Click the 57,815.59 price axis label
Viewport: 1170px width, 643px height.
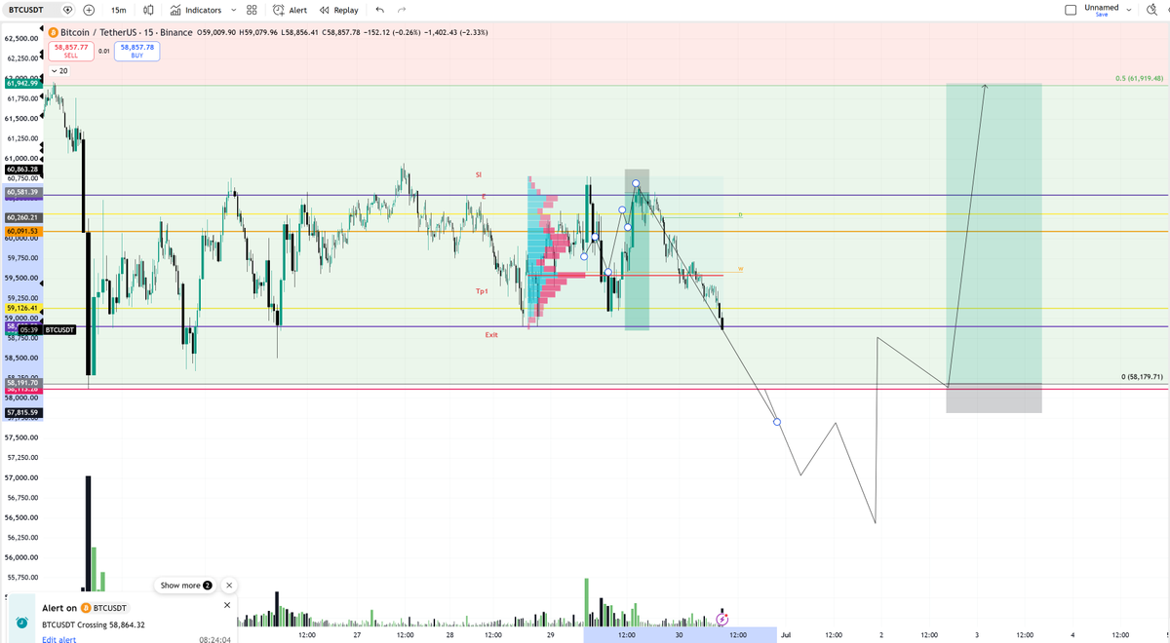tap(21, 413)
